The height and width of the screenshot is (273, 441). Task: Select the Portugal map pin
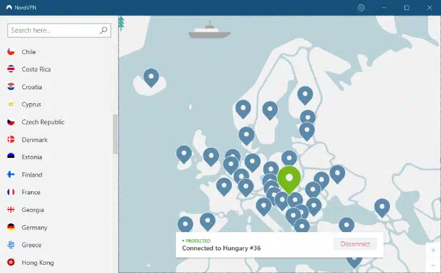(x=185, y=224)
